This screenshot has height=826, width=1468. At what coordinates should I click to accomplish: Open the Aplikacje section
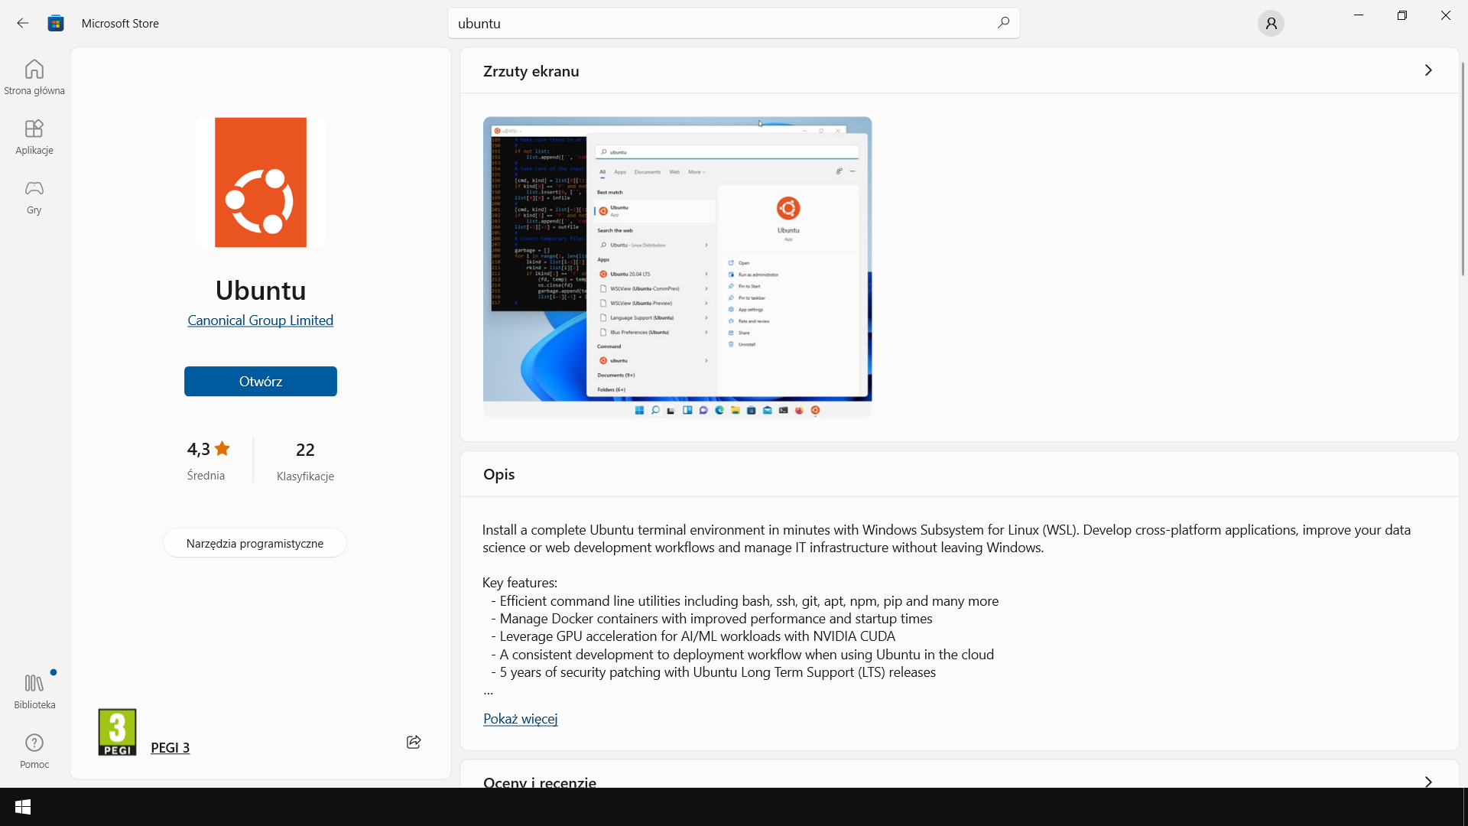tap(34, 137)
